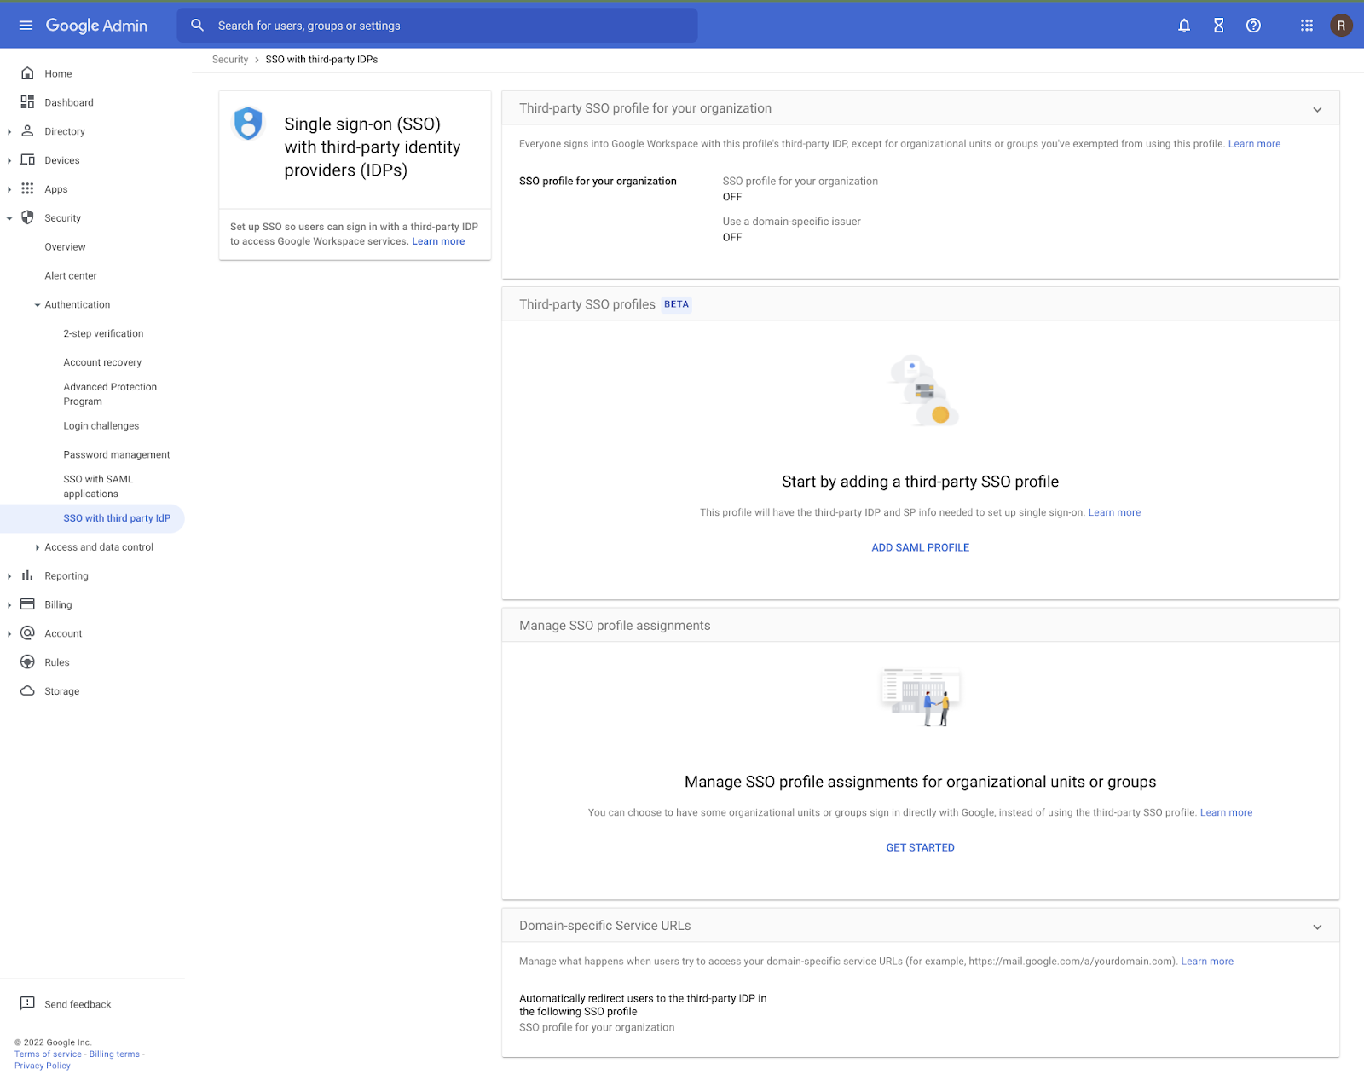Open the notifications bell

[1184, 26]
